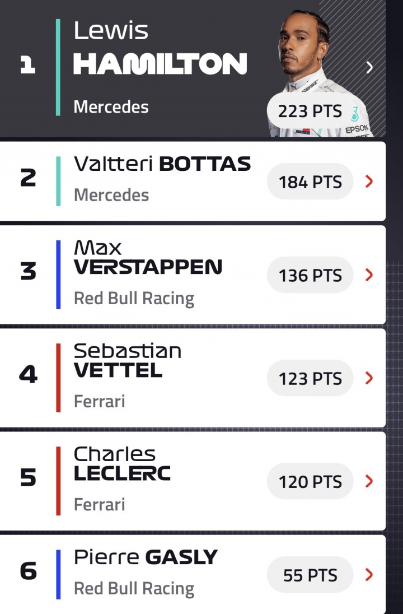Open the Valtteri BOTTAS driver name
Viewport: 403px width, 614px height.
click(162, 164)
